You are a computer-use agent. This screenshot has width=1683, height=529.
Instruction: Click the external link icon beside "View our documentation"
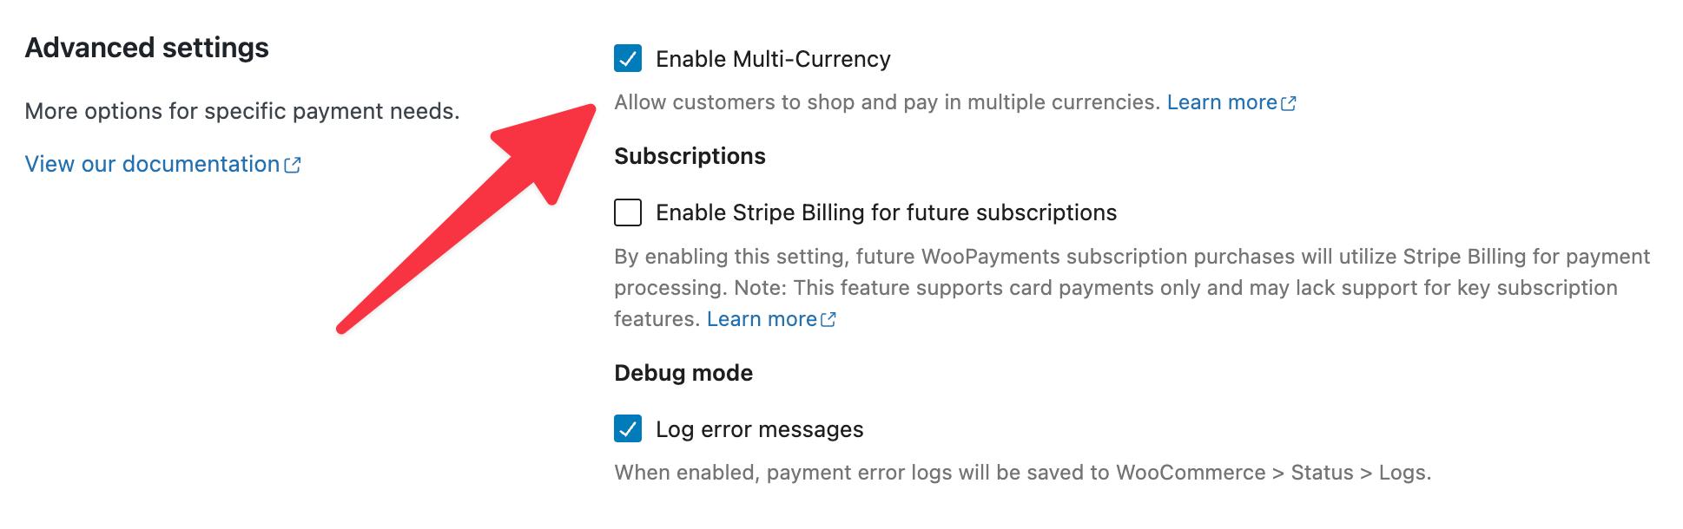point(293,163)
